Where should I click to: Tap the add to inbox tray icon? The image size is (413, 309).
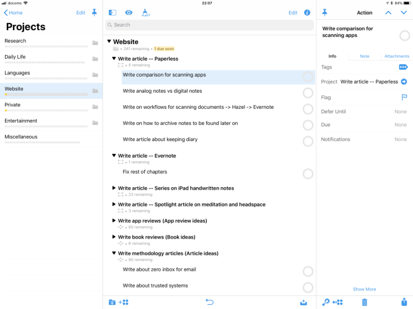303,302
